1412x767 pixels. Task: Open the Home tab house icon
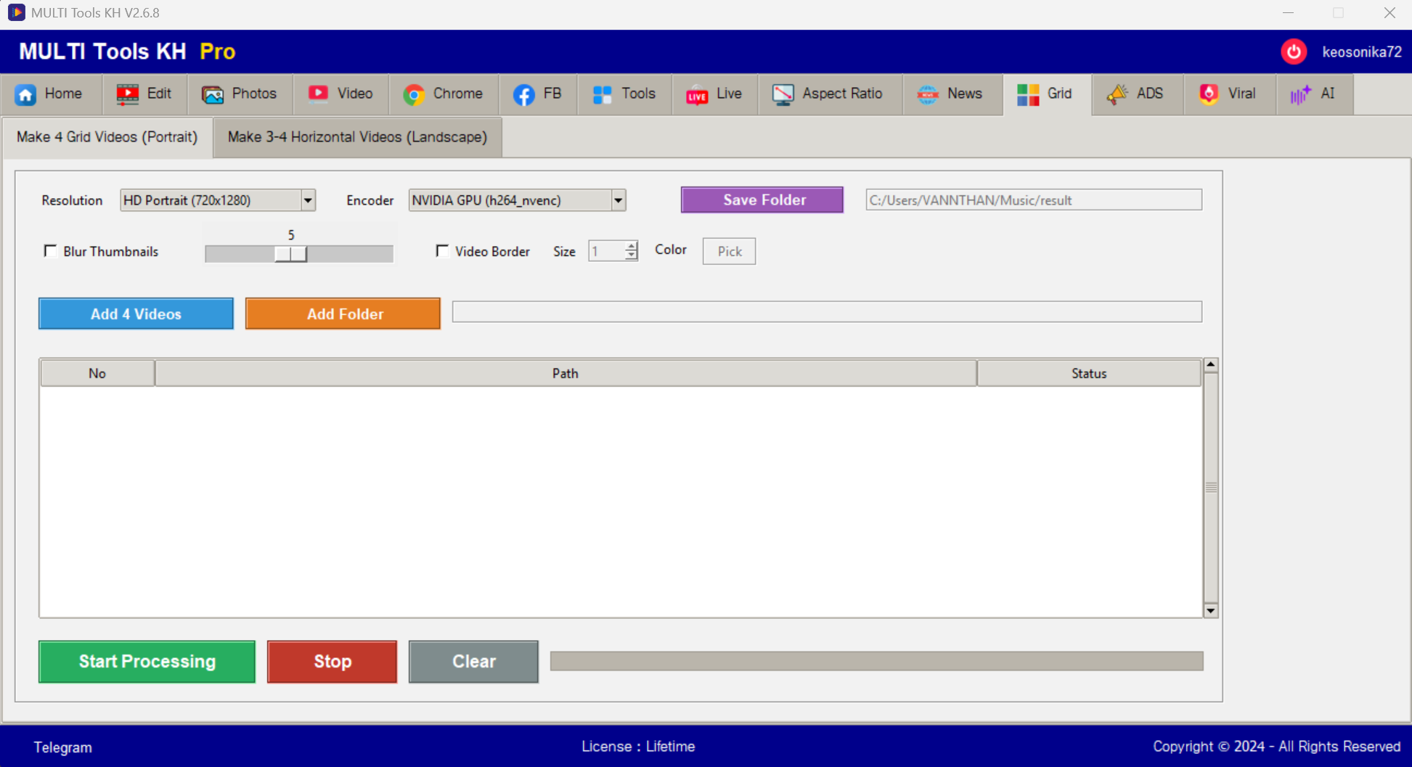(26, 94)
